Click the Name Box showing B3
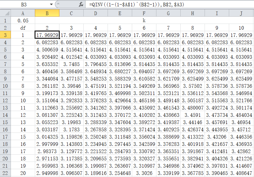 (24, 4)
